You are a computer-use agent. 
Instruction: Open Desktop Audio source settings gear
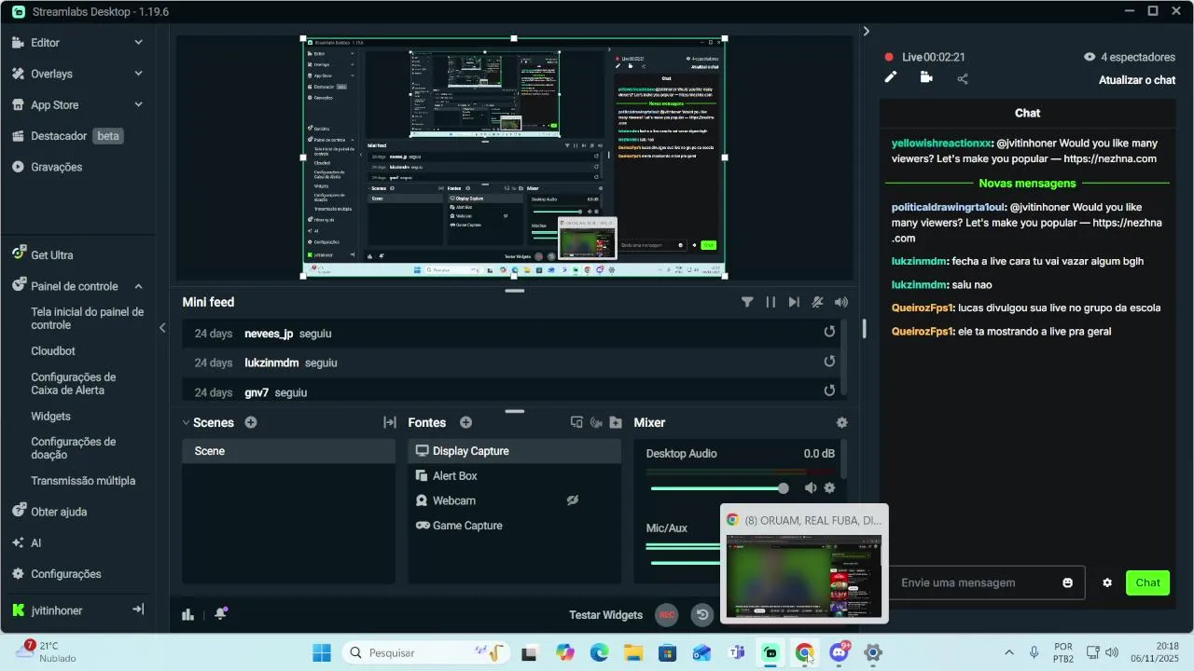pos(829,488)
